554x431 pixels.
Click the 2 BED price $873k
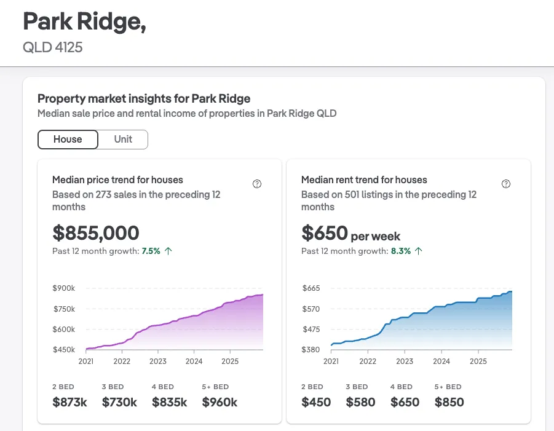click(69, 402)
